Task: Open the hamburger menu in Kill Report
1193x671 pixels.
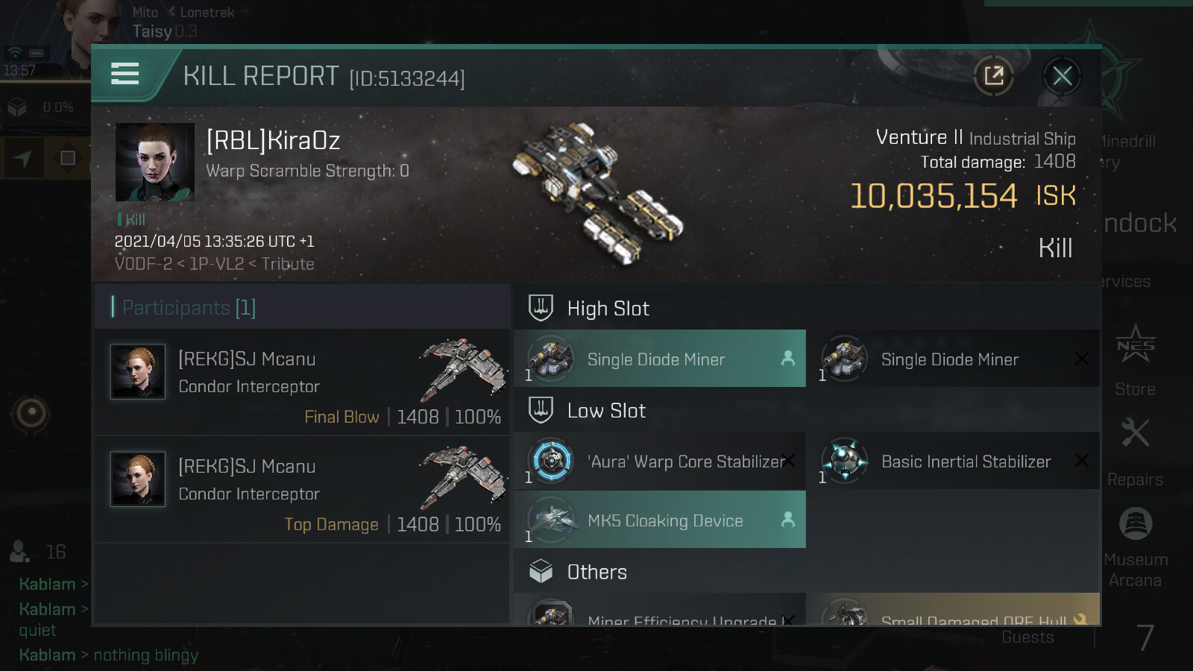Action: click(125, 74)
